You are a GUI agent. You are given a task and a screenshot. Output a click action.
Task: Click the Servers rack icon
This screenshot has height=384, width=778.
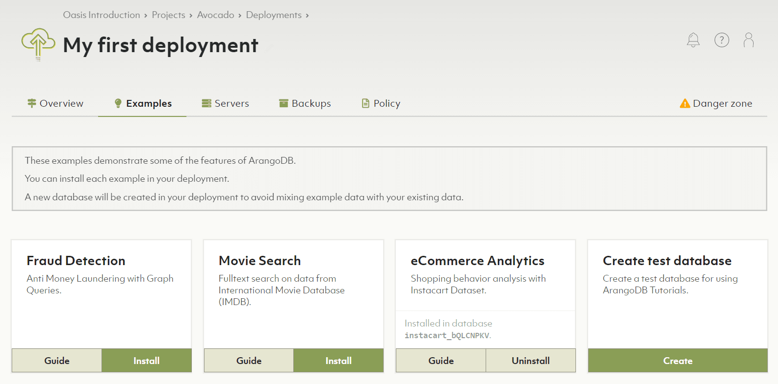point(206,103)
